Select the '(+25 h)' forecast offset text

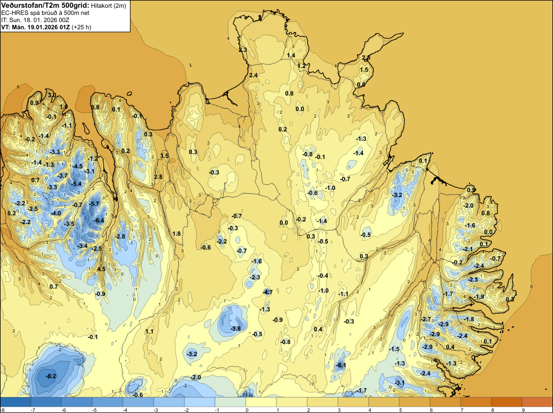point(81,27)
